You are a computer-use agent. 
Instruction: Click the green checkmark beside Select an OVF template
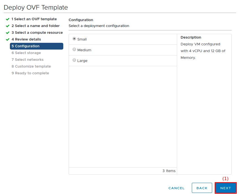click(8, 19)
